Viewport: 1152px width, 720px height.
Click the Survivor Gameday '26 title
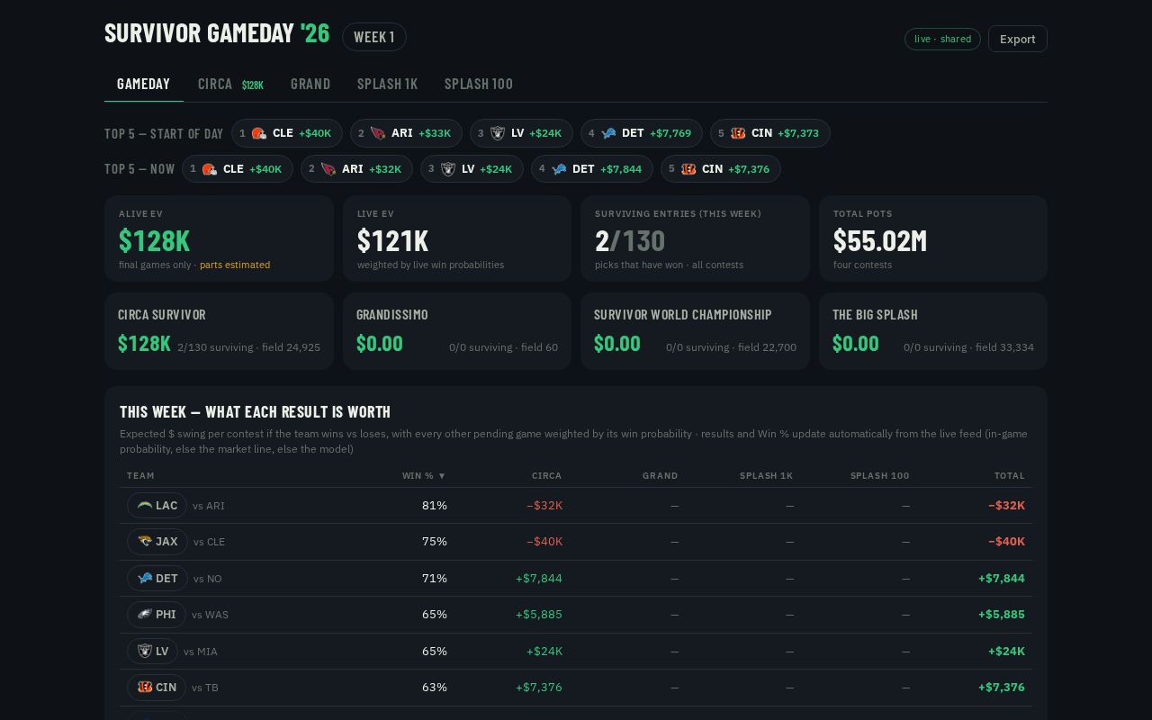217,33
